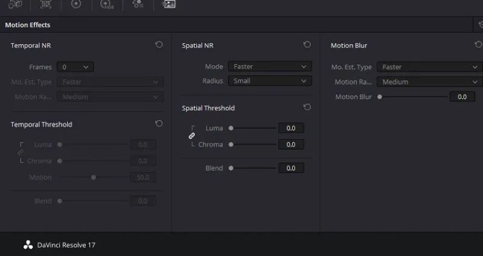Open the Spatial NR Radius dropdown
The height and width of the screenshot is (256, 483).
(270, 81)
